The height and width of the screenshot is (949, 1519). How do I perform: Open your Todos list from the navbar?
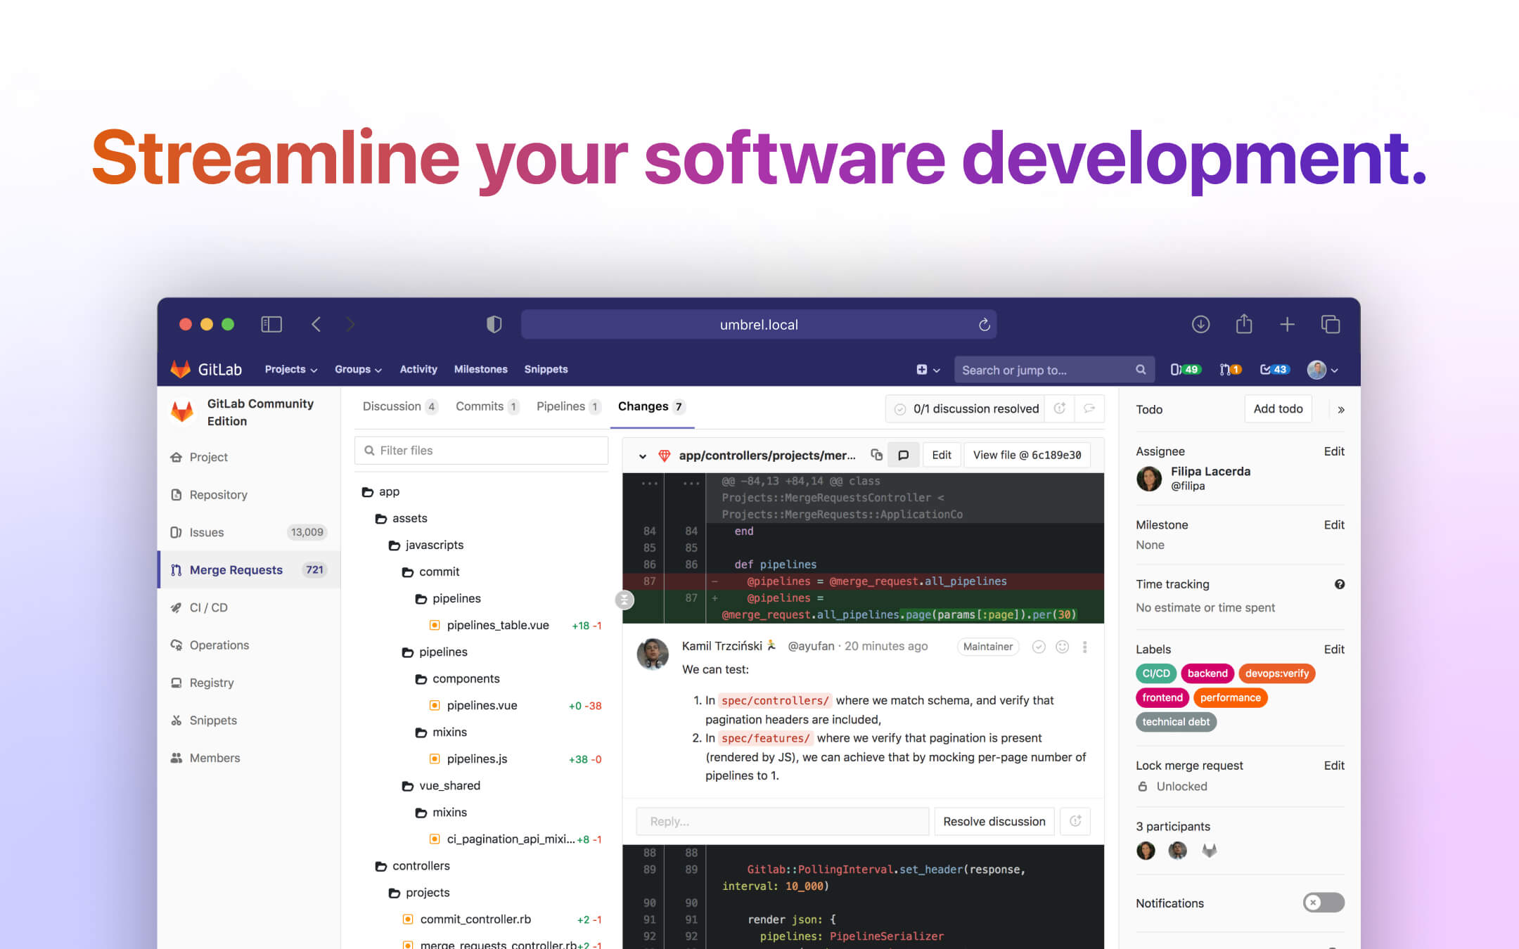(1274, 369)
